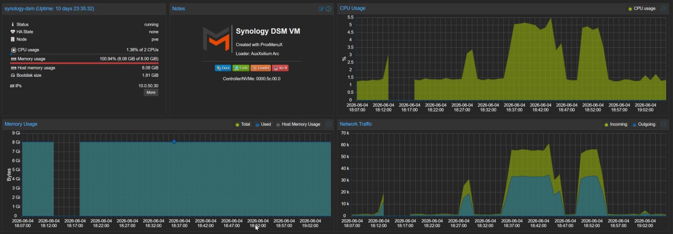Click the undo zoom icon on Network Traffic chart
The width and height of the screenshot is (673, 234).
(x=663, y=124)
